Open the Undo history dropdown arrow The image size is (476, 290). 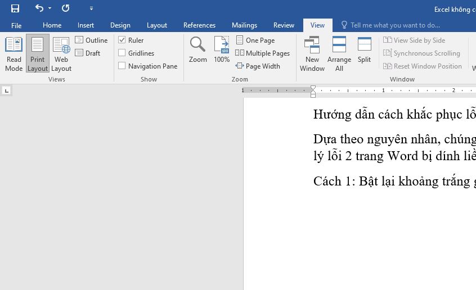50,8
